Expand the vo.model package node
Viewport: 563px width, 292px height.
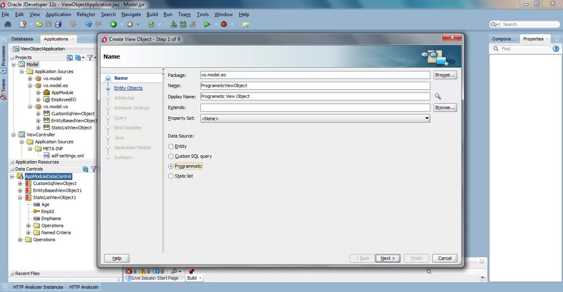point(30,78)
